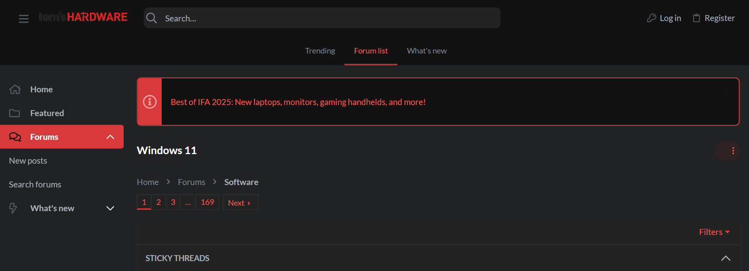749x271 pixels.
Task: Open the Filters dropdown
Action: (714, 232)
